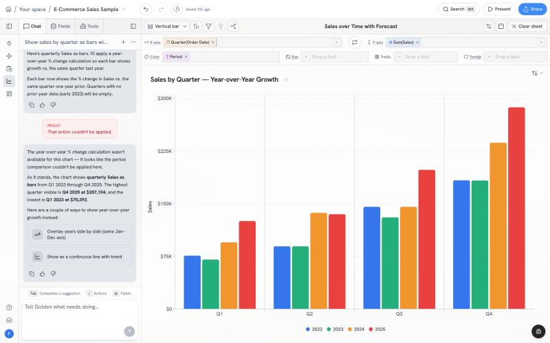Screen dimensions: 550x343
Task: Toggle 2025 legend series
Action: (377, 329)
